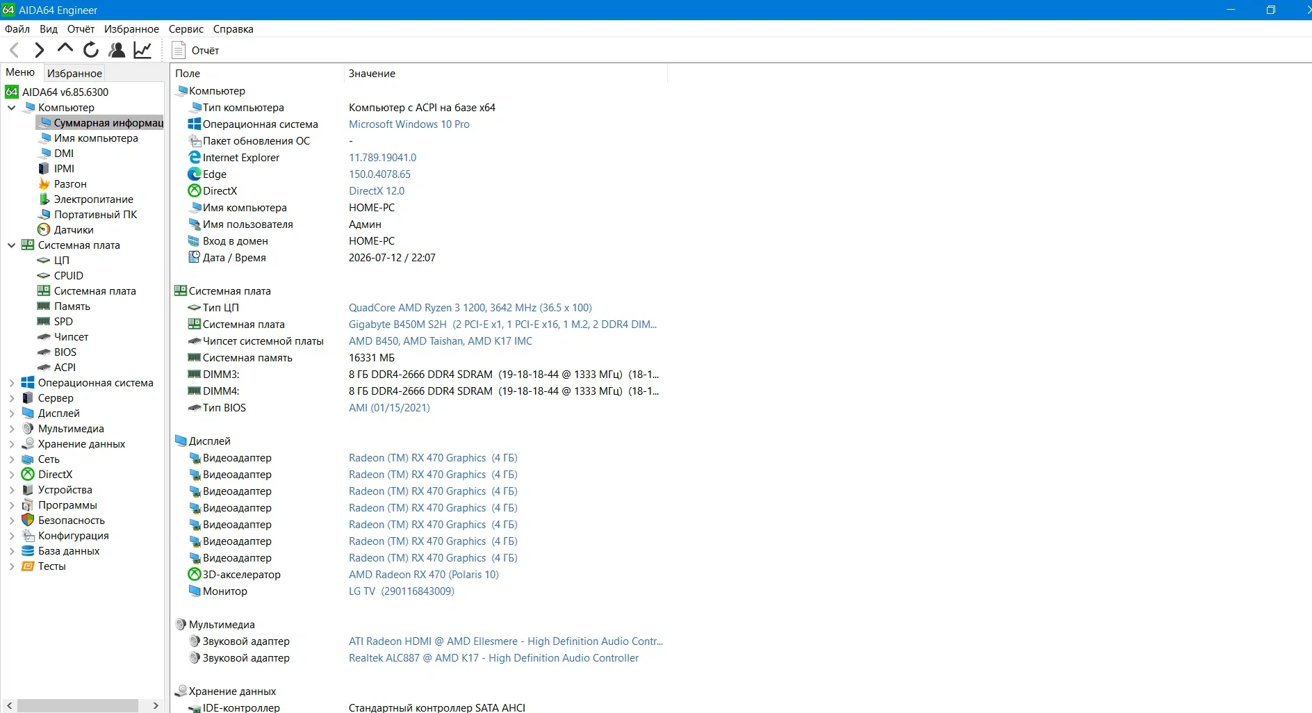Expand the Сервер tree node

[x=12, y=398]
